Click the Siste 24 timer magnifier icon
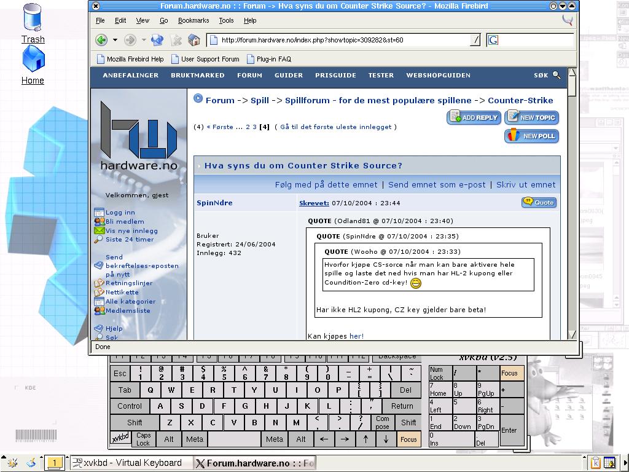629x472 pixels. click(x=99, y=239)
